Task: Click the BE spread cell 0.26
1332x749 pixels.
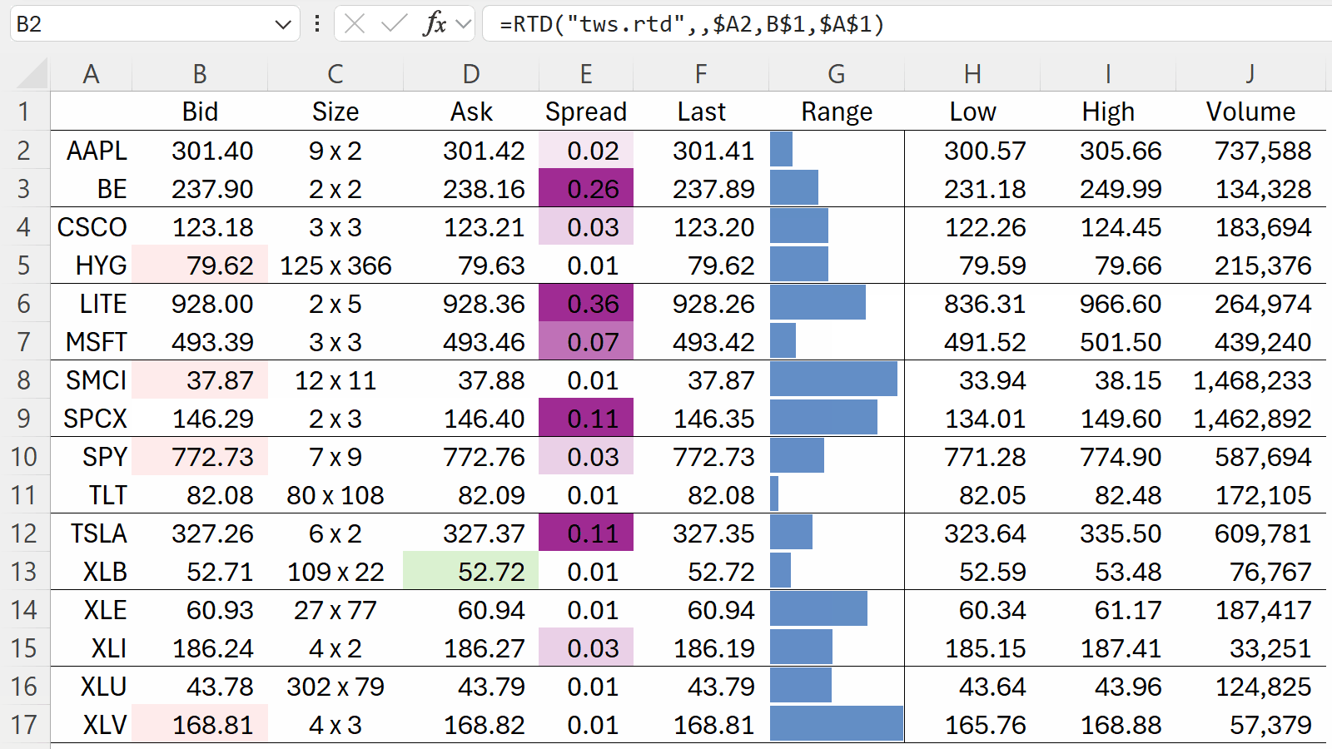Action: click(x=586, y=188)
